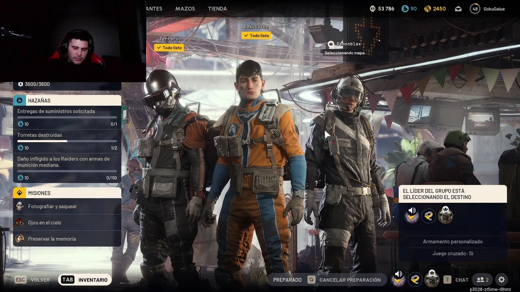This screenshot has height=292, width=520.
Task: Click the Demonblax player name
Action: pos(349,44)
